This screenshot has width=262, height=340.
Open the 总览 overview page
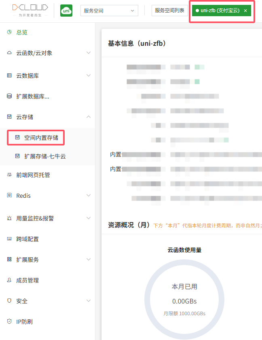(x=22, y=32)
